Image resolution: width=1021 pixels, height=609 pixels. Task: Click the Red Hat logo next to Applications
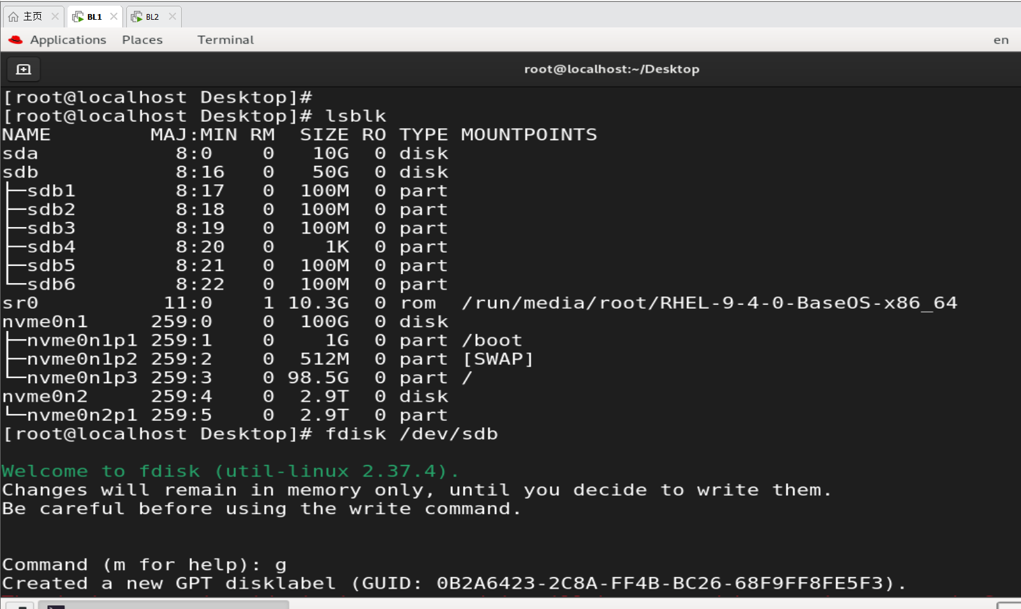(x=15, y=40)
